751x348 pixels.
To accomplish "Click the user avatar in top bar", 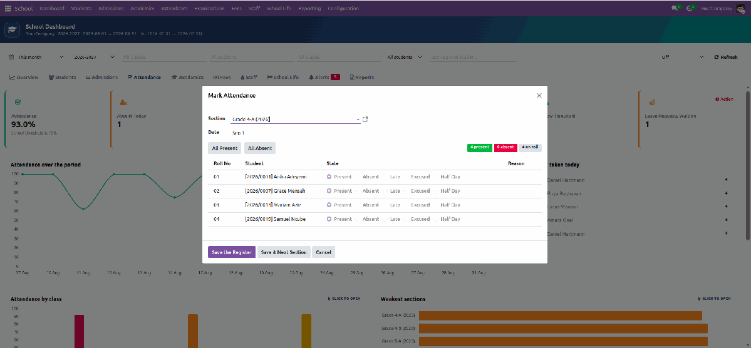I will click(740, 8).
